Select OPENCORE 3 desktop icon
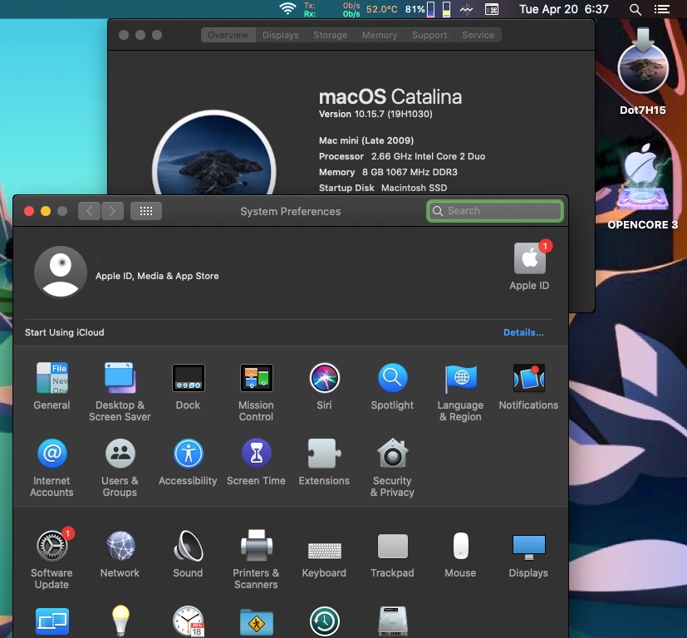This screenshot has width=687, height=638. (x=643, y=187)
